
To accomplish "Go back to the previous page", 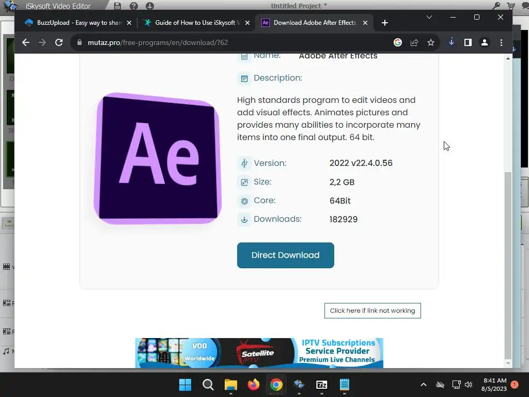I will pyautogui.click(x=26, y=42).
